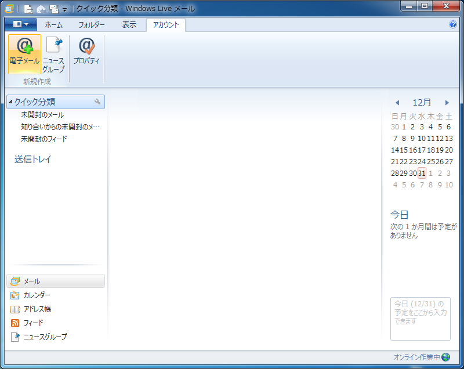Select date 13 in the calendar
Image resolution: width=464 pixels, height=369 pixels.
pos(448,139)
